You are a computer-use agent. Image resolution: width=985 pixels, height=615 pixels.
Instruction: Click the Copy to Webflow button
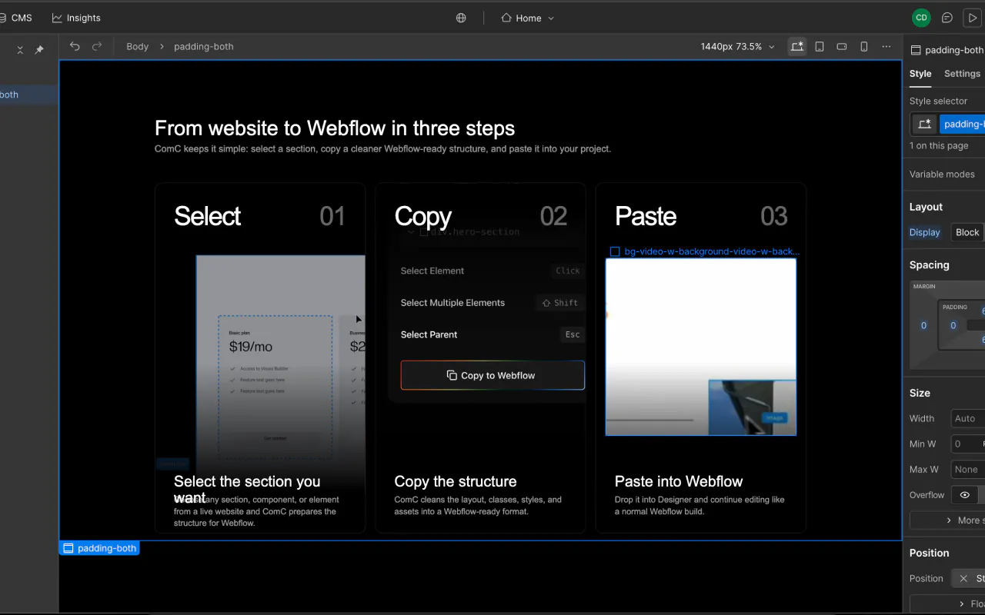pos(492,375)
